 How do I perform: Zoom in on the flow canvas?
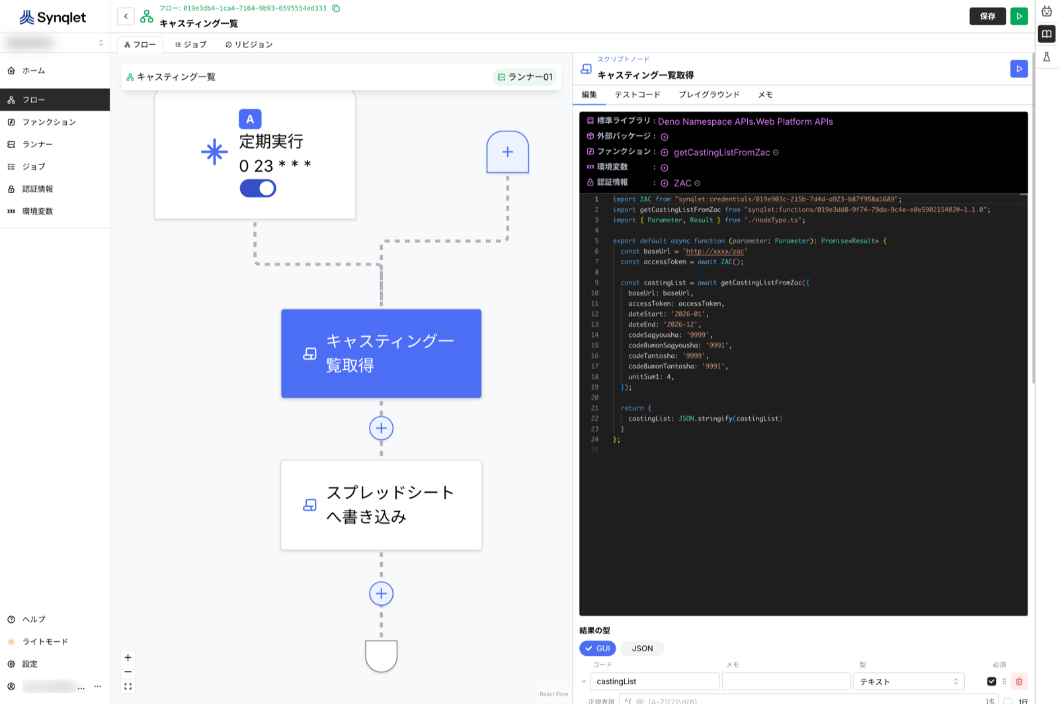[x=128, y=658]
